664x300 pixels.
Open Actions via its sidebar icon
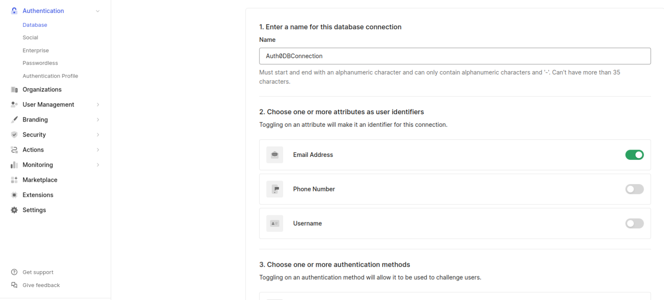coord(14,150)
